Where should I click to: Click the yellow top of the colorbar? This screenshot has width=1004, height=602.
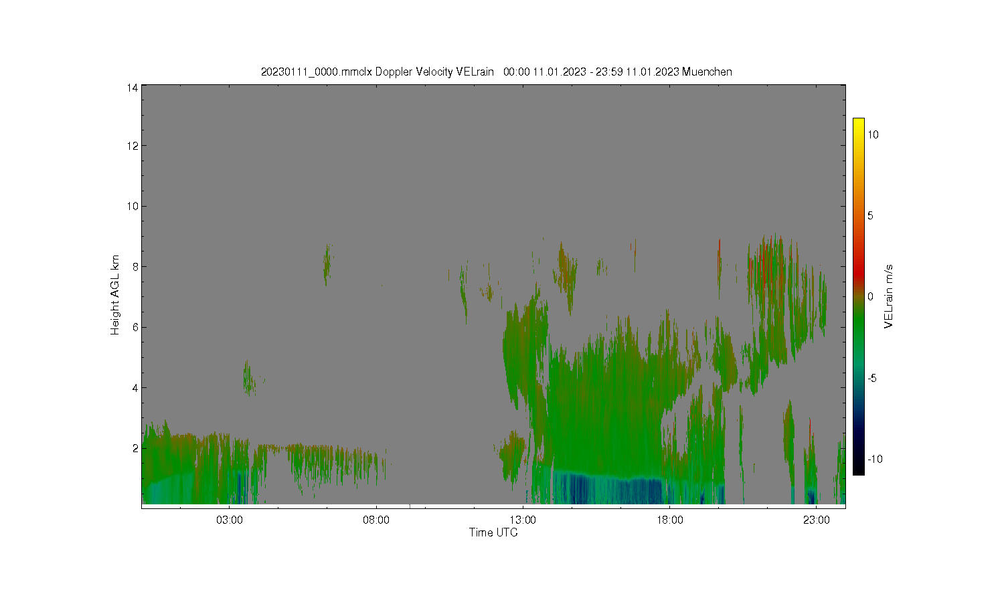(x=858, y=124)
